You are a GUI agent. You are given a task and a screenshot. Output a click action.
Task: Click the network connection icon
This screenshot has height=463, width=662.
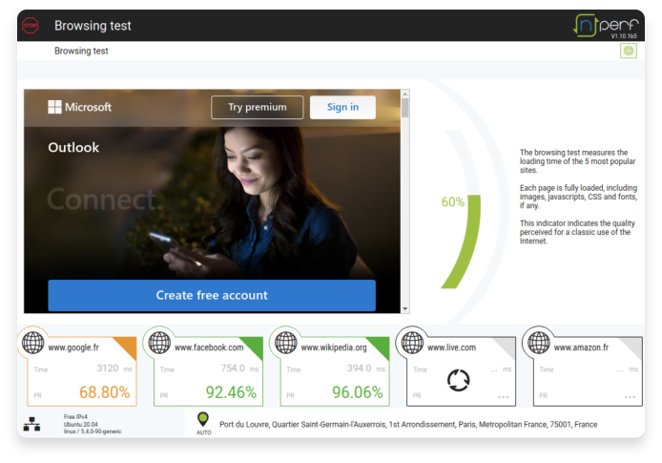point(31,424)
